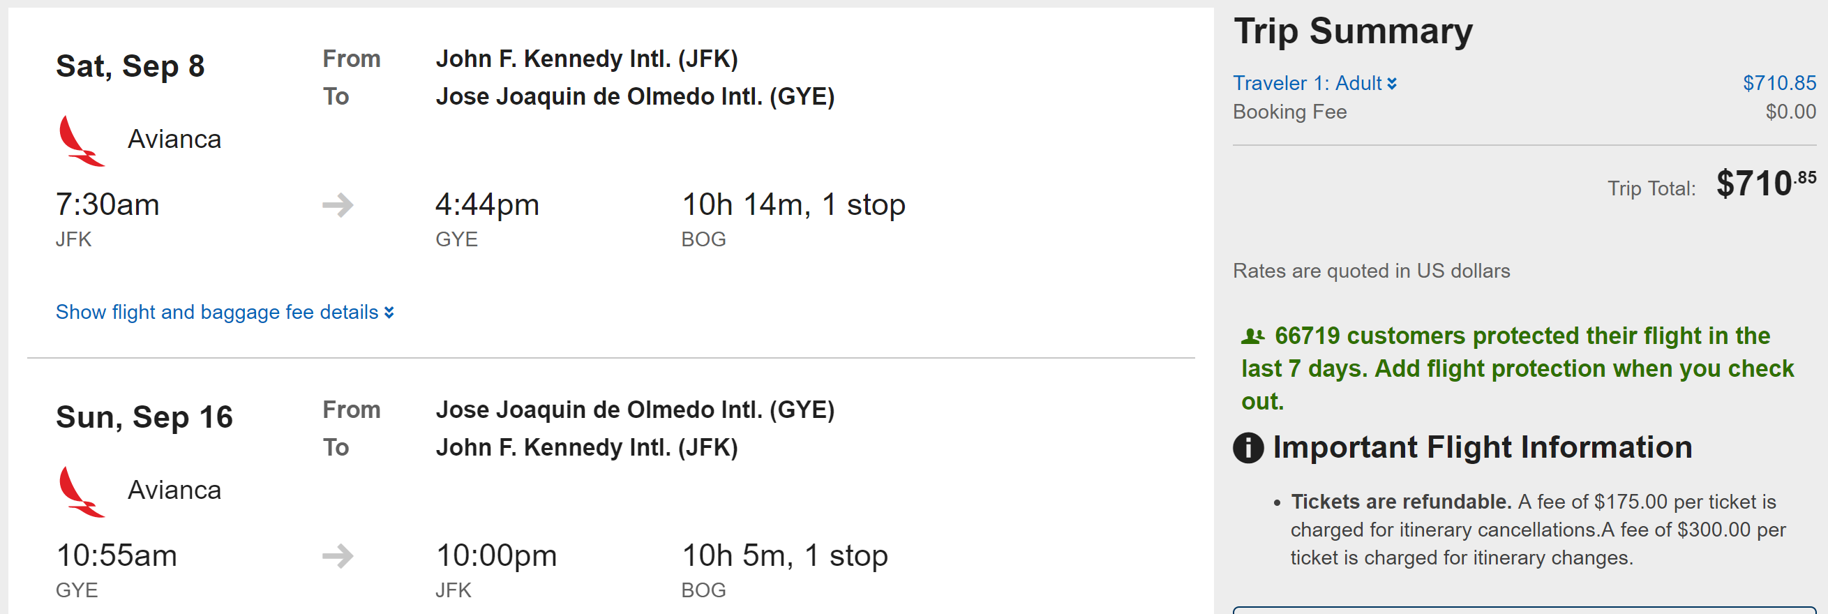Click the Trip Summary heading
This screenshot has width=1828, height=614.
(x=1354, y=32)
